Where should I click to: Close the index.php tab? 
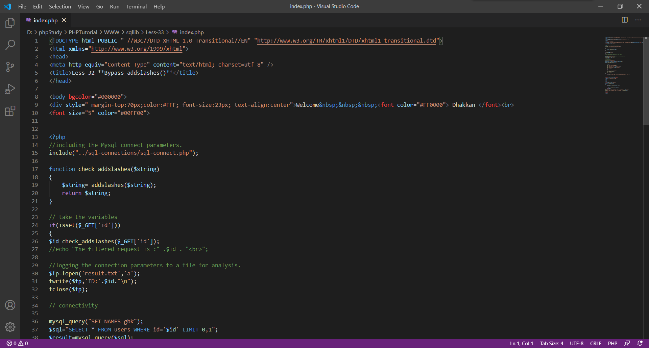coord(64,20)
